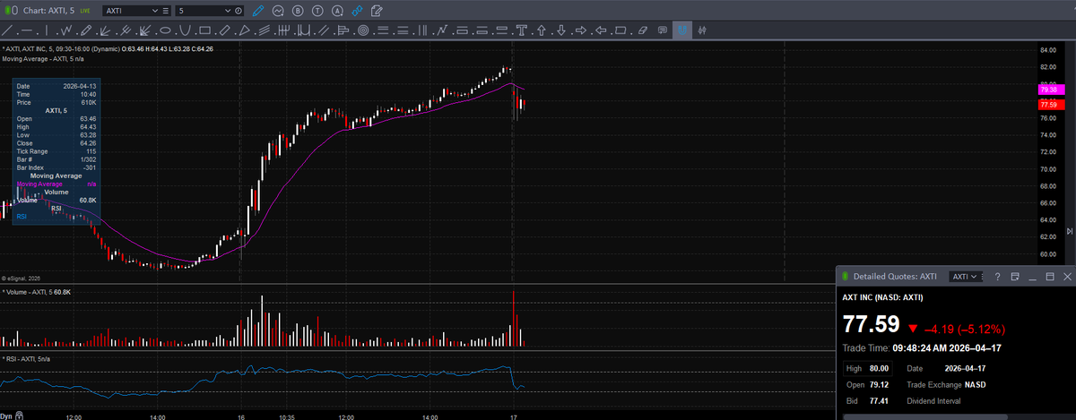Open the vertical dots menu in Detailed Quotes

tap(984, 277)
